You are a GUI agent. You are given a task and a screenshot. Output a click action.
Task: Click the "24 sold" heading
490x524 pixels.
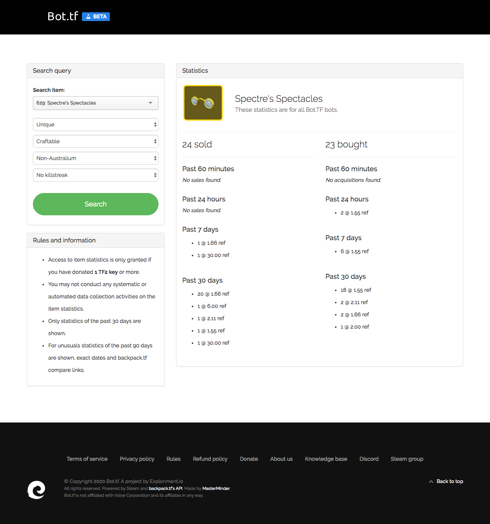(x=197, y=144)
